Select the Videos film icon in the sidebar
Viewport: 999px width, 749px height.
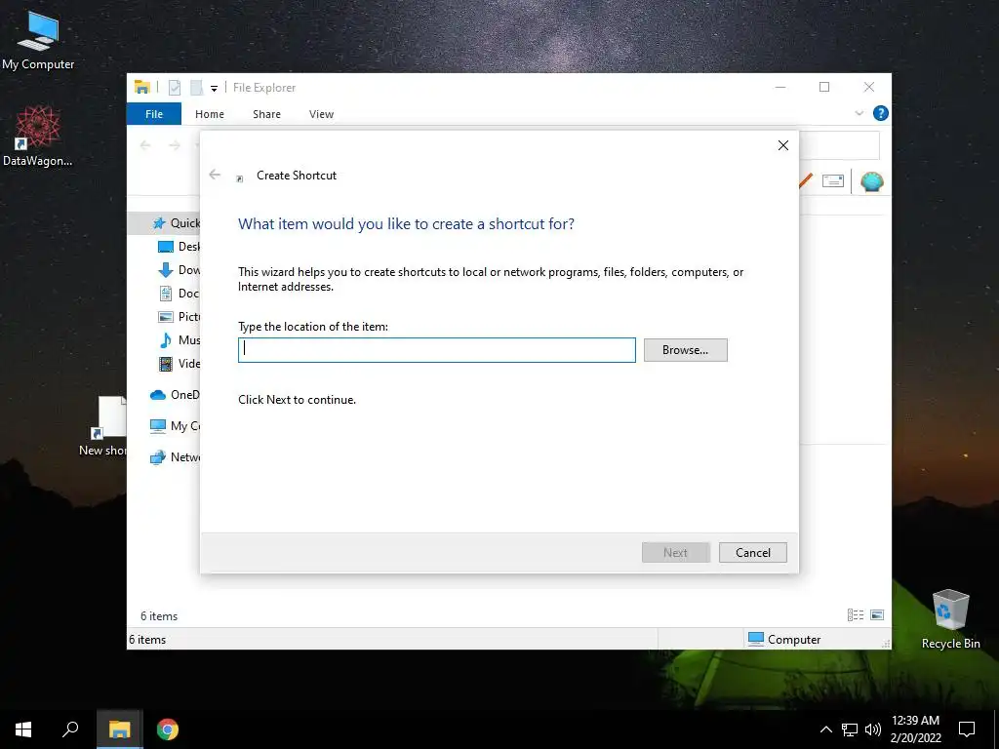(x=166, y=364)
